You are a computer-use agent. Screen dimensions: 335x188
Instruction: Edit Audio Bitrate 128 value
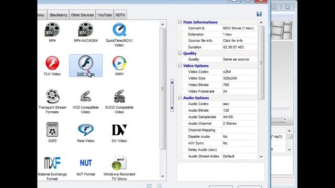240,110
